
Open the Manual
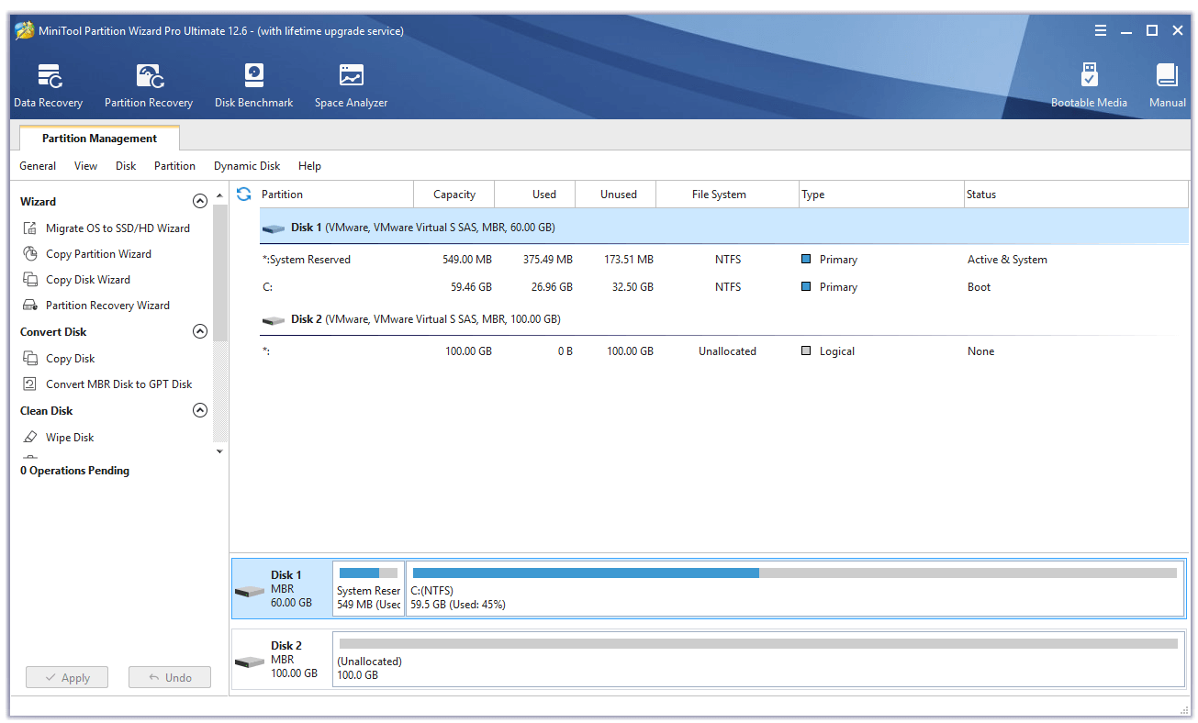[x=1167, y=86]
